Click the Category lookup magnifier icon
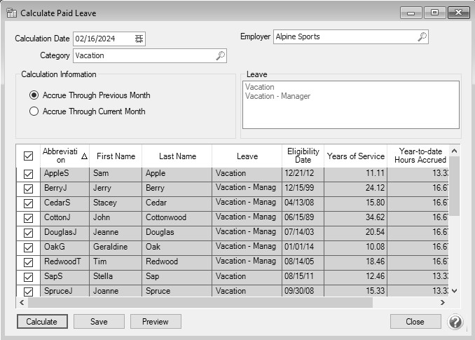The width and height of the screenshot is (475, 340). [220, 55]
